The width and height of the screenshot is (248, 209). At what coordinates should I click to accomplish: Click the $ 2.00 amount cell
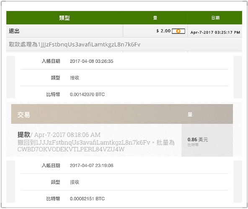click(163, 31)
